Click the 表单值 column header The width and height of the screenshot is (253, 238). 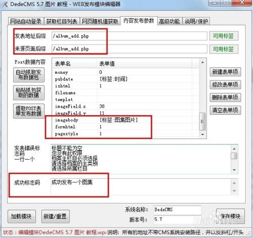pyautogui.click(x=145, y=64)
